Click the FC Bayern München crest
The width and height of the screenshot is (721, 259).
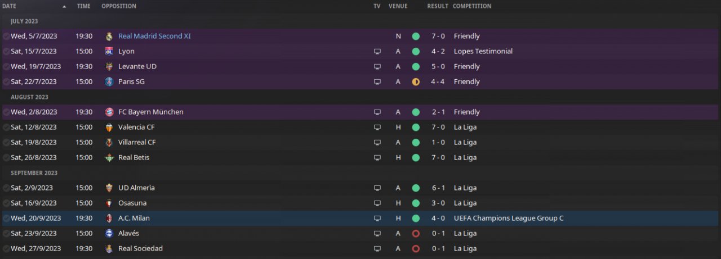point(109,112)
